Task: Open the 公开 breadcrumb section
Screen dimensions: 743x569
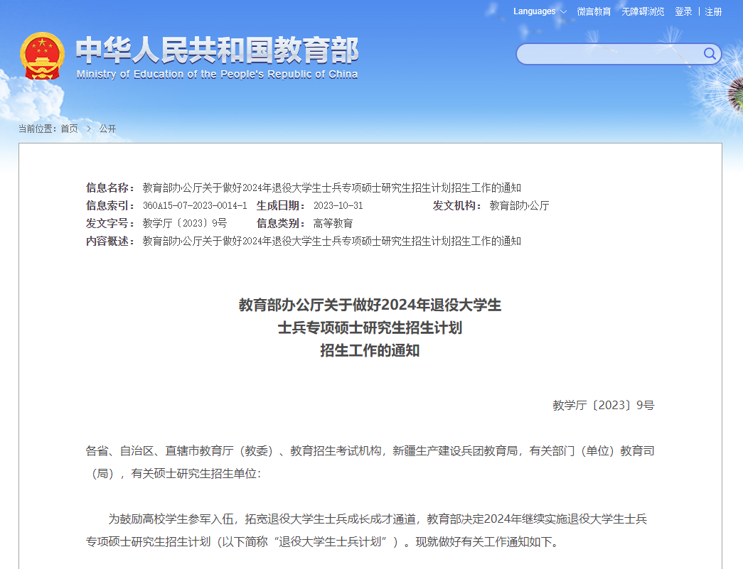Action: tap(107, 129)
